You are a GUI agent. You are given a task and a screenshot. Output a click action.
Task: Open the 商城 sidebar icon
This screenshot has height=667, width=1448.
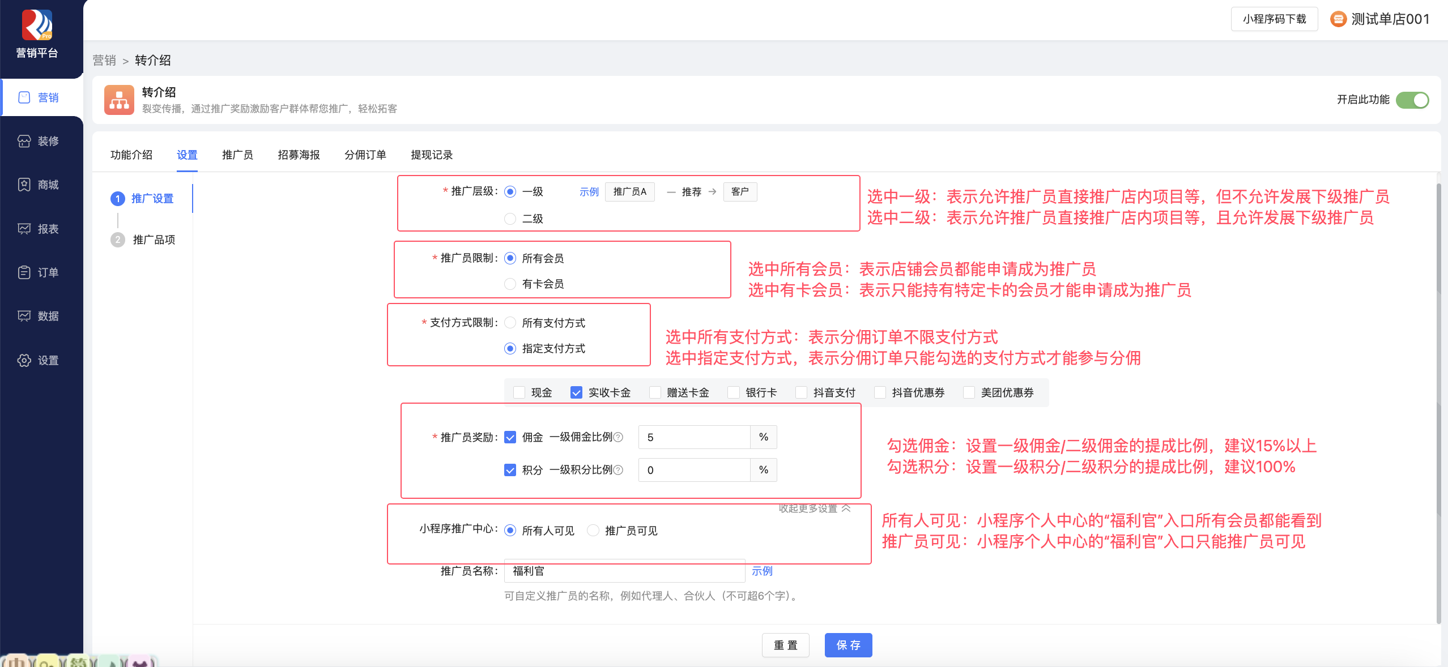click(24, 185)
